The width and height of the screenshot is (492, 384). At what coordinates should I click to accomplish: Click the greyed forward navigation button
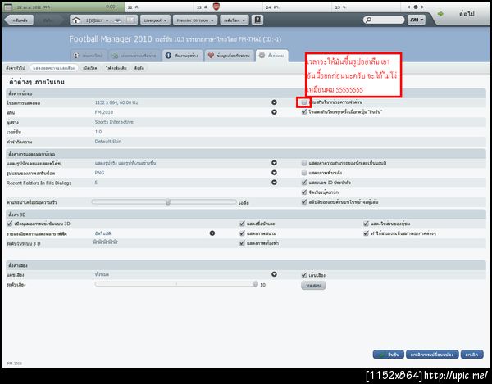[x=48, y=20]
